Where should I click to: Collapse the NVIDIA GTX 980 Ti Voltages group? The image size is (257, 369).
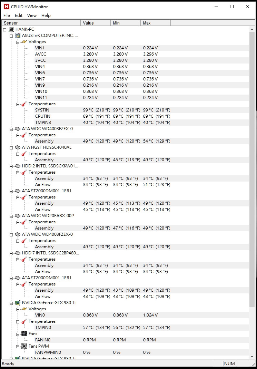[x=18, y=309]
